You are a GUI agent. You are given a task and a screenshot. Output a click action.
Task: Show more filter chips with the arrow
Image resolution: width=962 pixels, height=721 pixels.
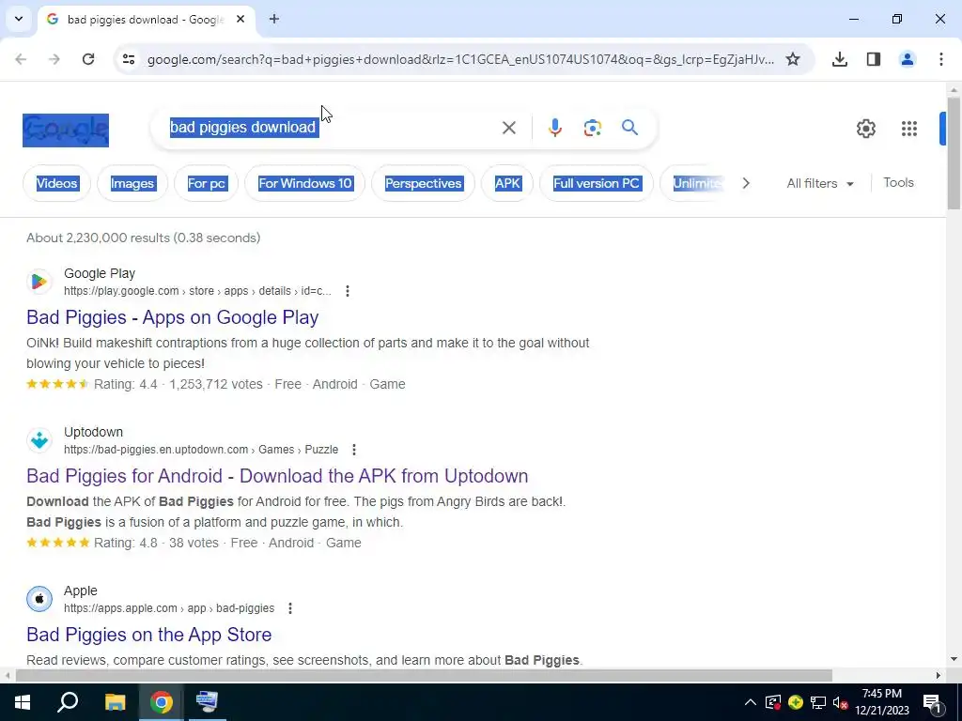tap(745, 183)
